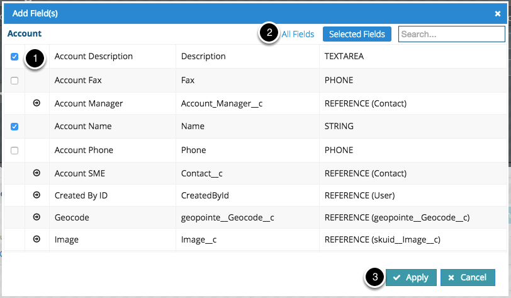
Task: Select the geopointe__Geocode__c API name cell
Action: (227, 217)
